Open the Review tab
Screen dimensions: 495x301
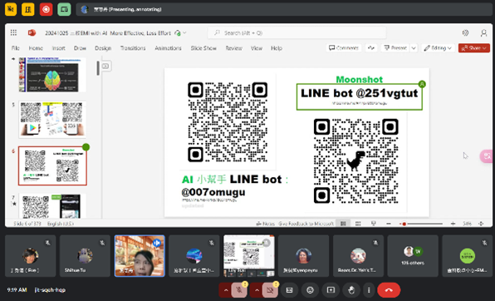(x=233, y=48)
